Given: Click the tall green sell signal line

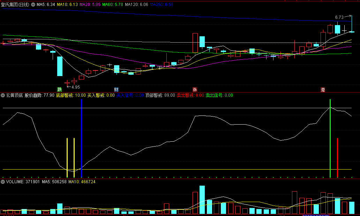Looking at the screenshot, I should 330,138.
